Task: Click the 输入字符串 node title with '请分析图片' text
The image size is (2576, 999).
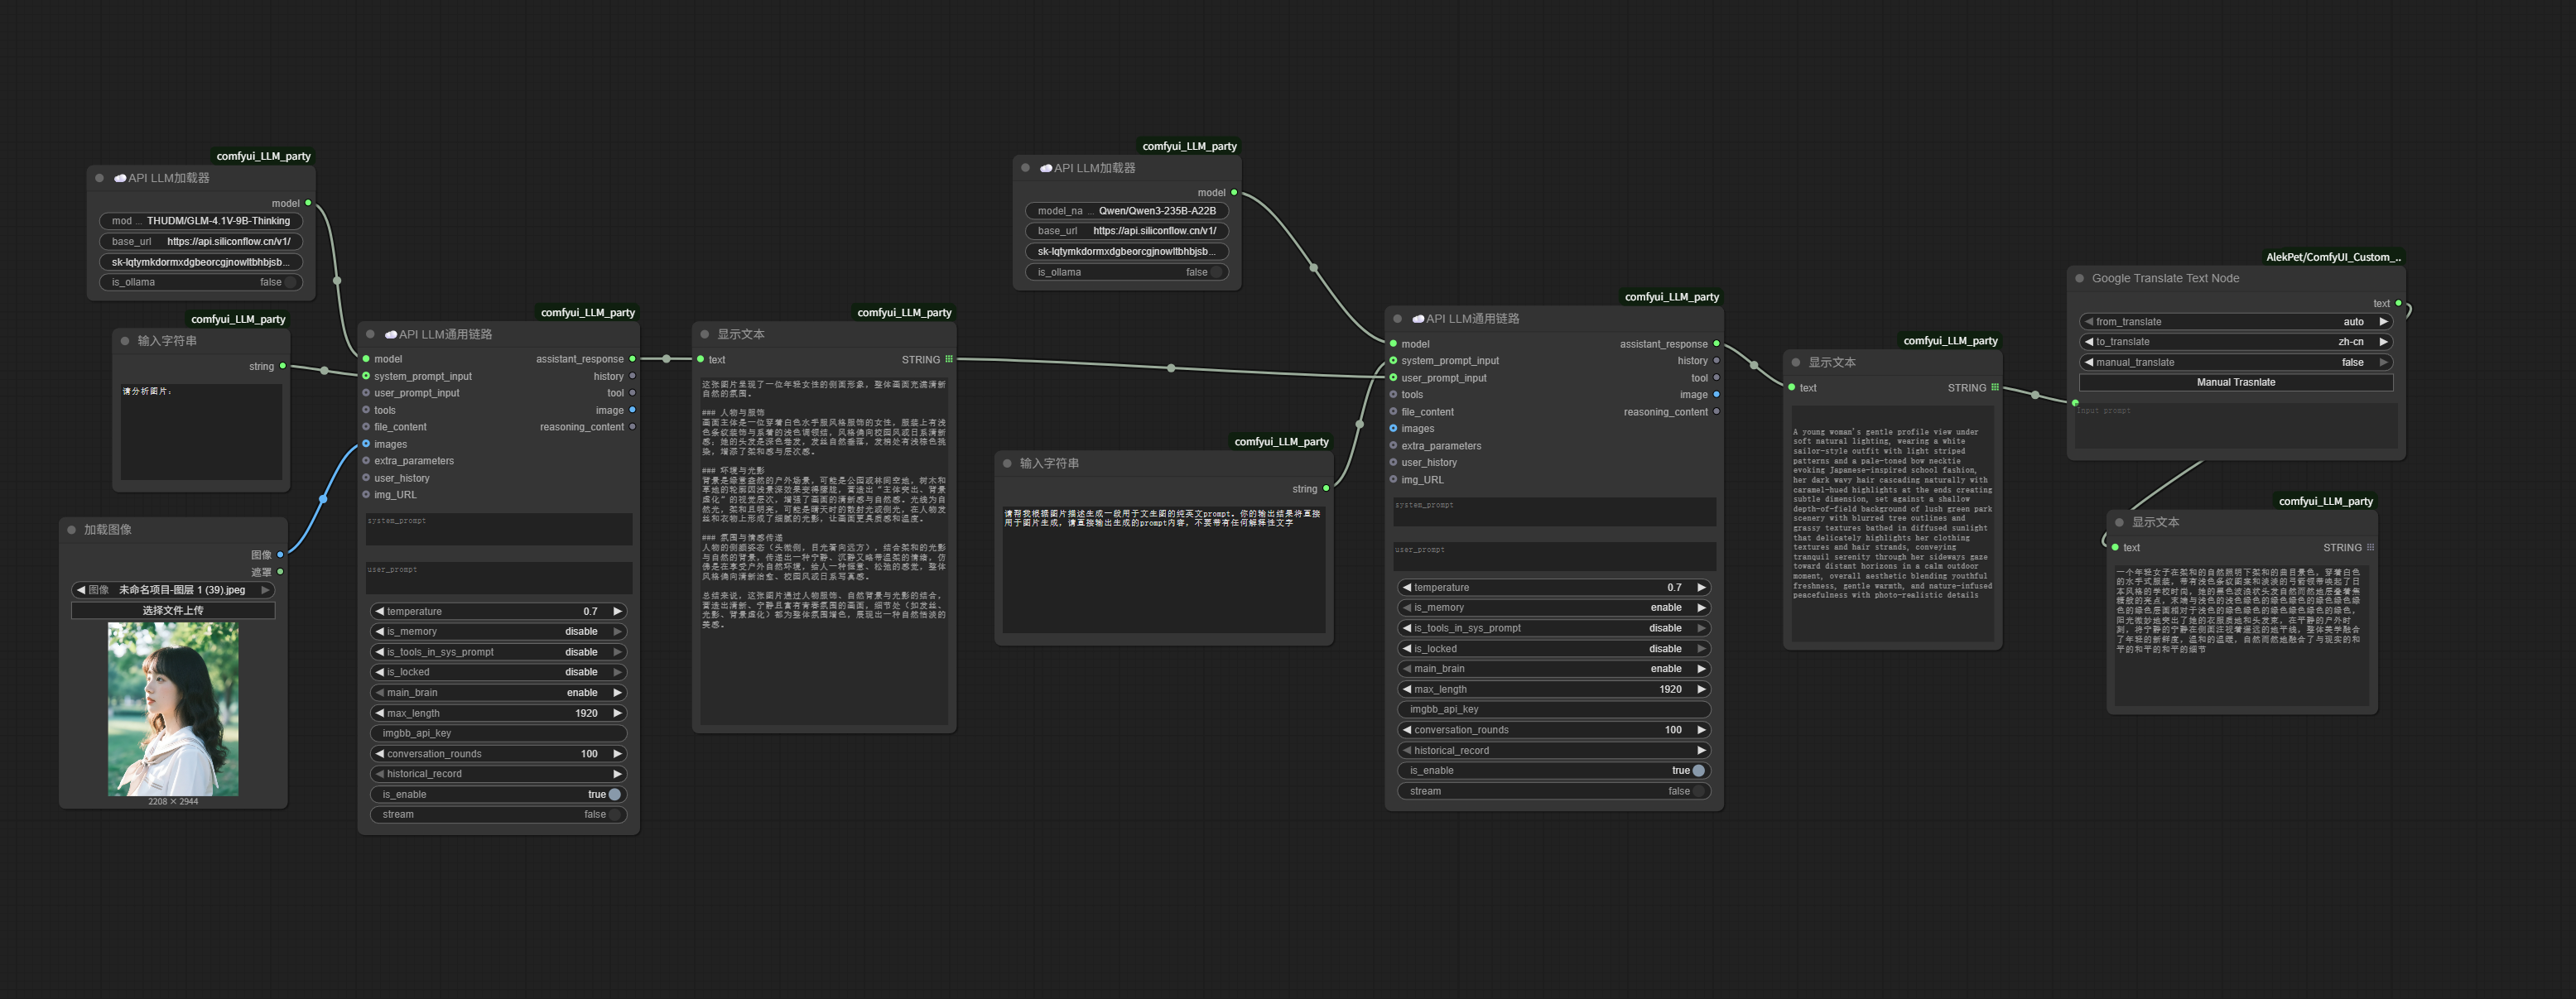Action: [167, 341]
